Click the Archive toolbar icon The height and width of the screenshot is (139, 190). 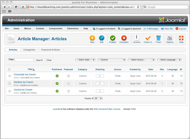[x=137, y=38]
